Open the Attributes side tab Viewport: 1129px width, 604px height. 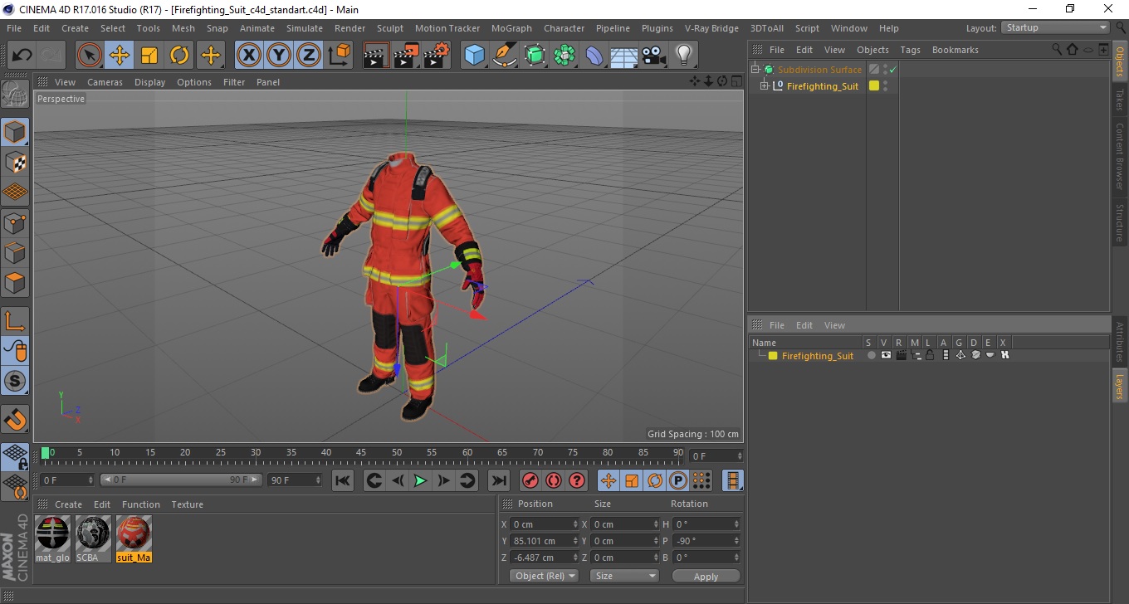tap(1119, 341)
